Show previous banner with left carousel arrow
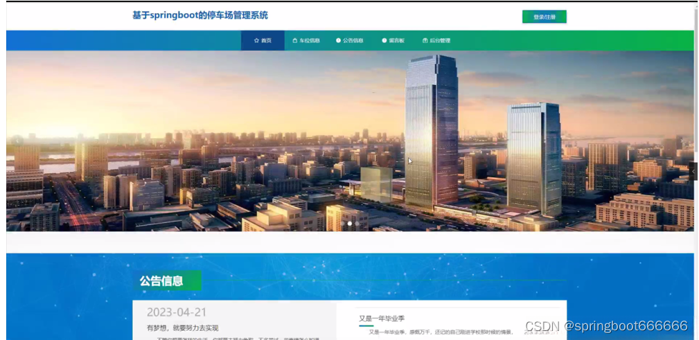The image size is (699, 340). pyautogui.click(x=17, y=141)
